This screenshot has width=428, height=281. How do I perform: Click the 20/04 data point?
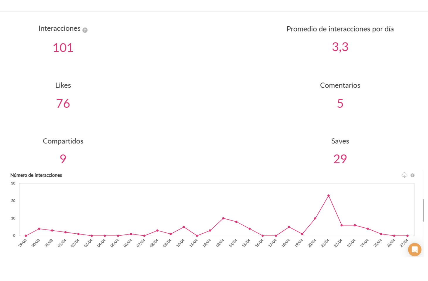pos(315,218)
